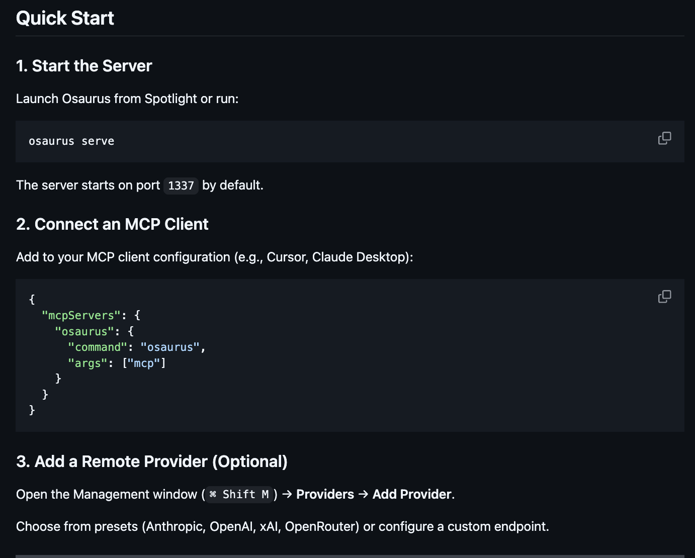Screen dimensions: 695x558
Task: Click the "osaurus serve" command text
Action: tap(71, 141)
